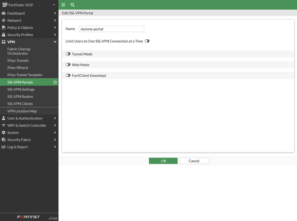Open IPsec Wizard menu item

(29, 68)
